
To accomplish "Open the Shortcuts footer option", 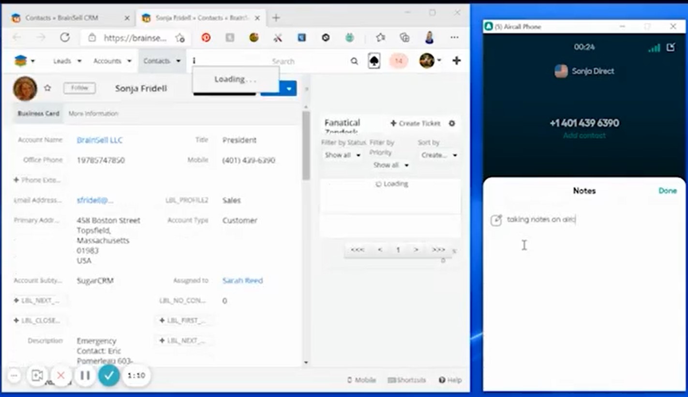I will click(407, 380).
